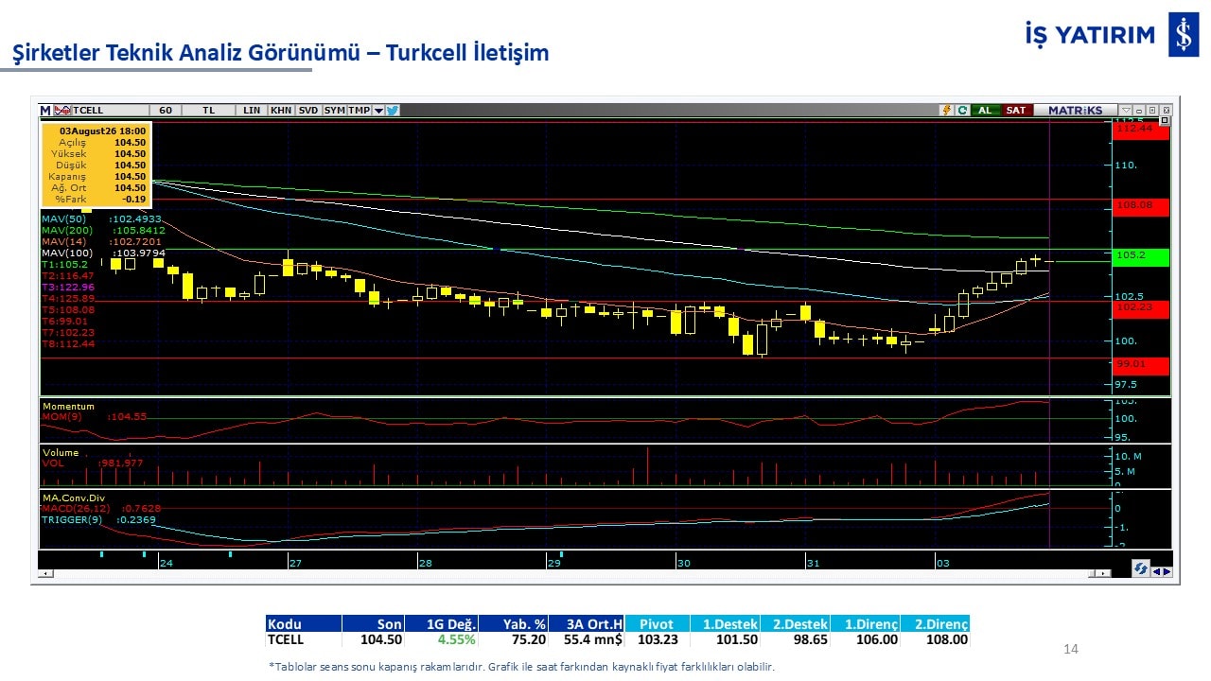
Task: Open the dropdown arrow next to TMP
Action: pos(378,110)
